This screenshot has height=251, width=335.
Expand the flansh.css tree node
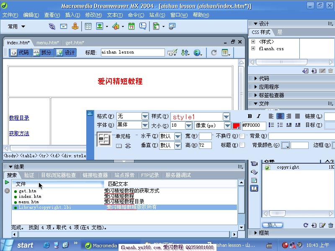click(x=253, y=49)
